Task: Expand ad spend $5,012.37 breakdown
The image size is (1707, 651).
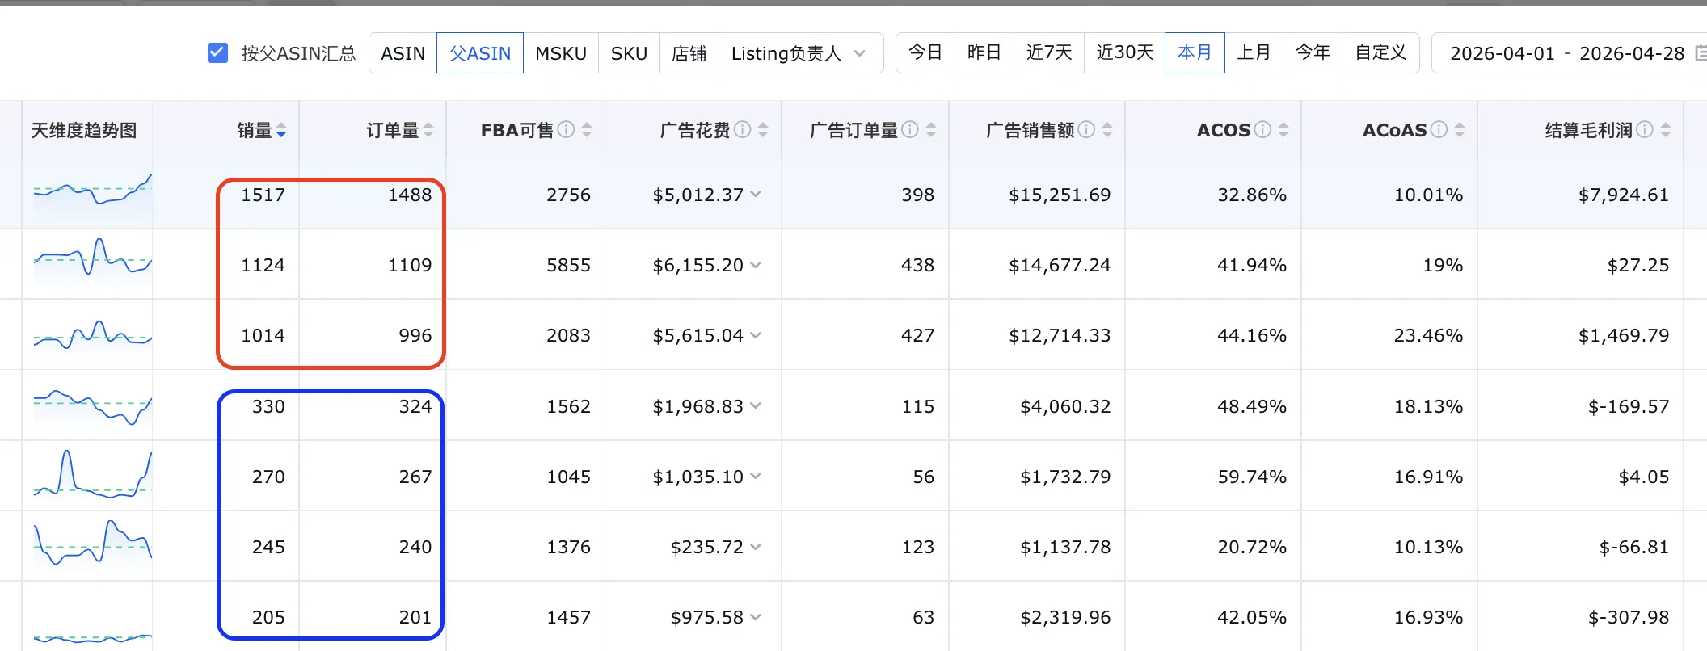Action: 756,195
